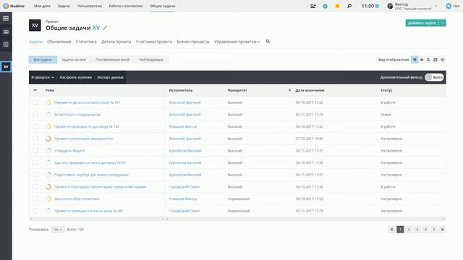
Task: Edit the project name with the pencil icon
Action: [105, 28]
